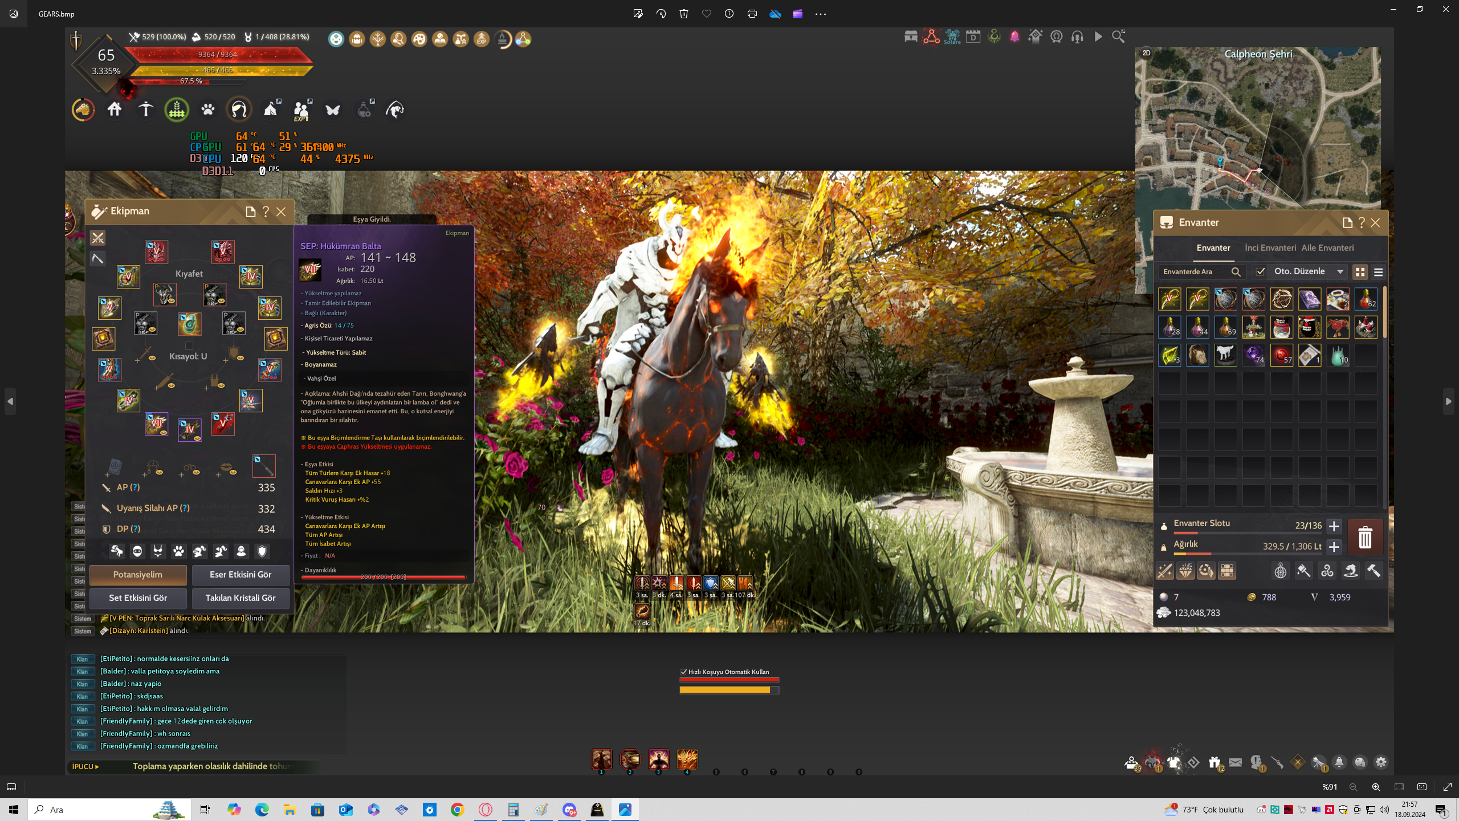Click the red Dayanıklılık durability bar
This screenshot has height=821, width=1459.
coord(383,577)
